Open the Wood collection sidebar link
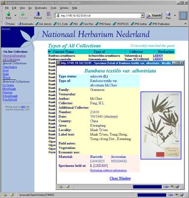Viewport: 189px width, 198px height. (6, 78)
